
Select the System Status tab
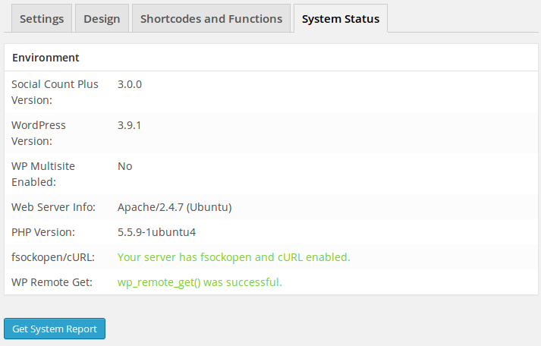(x=341, y=19)
